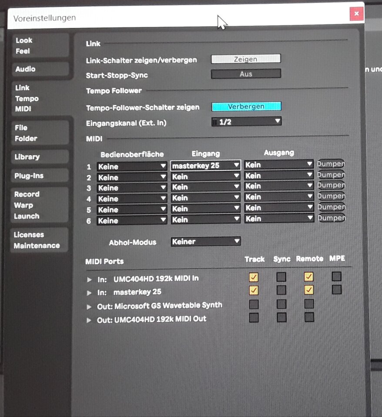Expand Out: Microsoft GS Wavetable Synth port

89,307
